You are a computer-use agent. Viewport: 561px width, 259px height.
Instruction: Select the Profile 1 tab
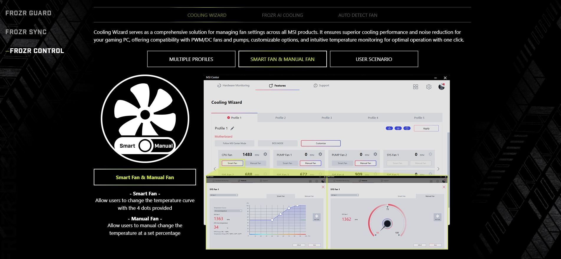pyautogui.click(x=234, y=118)
